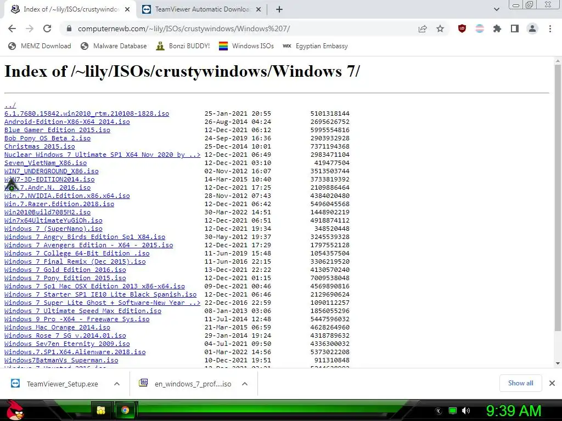
Task: Switch to TeamViewer Automatic Download tab
Action: [x=202, y=10]
